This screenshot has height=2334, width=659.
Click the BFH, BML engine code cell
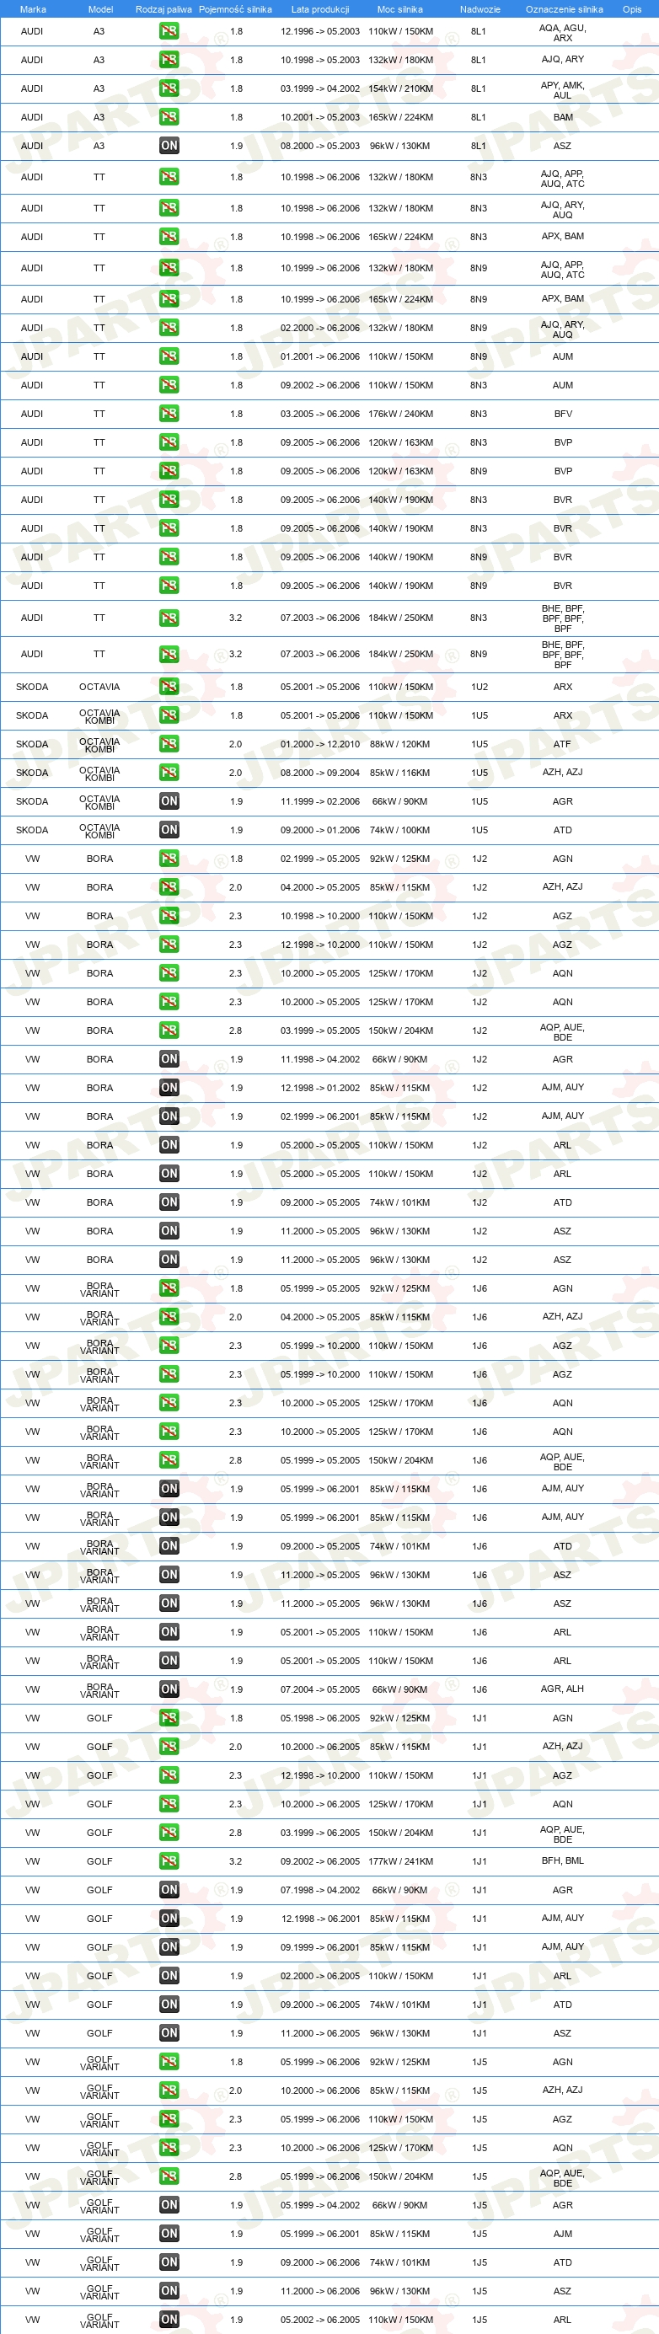[563, 1861]
